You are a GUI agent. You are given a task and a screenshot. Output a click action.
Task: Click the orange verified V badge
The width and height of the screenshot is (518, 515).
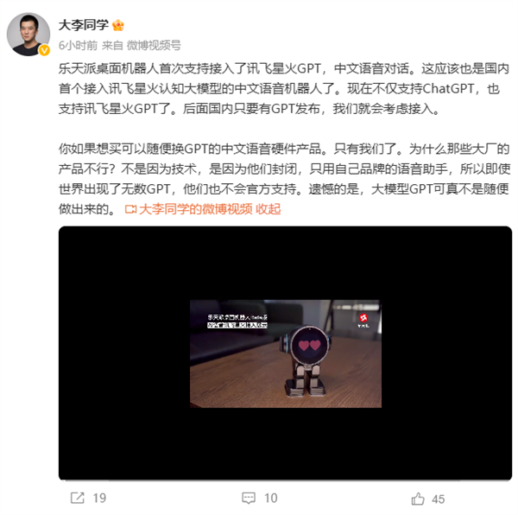tap(44, 50)
